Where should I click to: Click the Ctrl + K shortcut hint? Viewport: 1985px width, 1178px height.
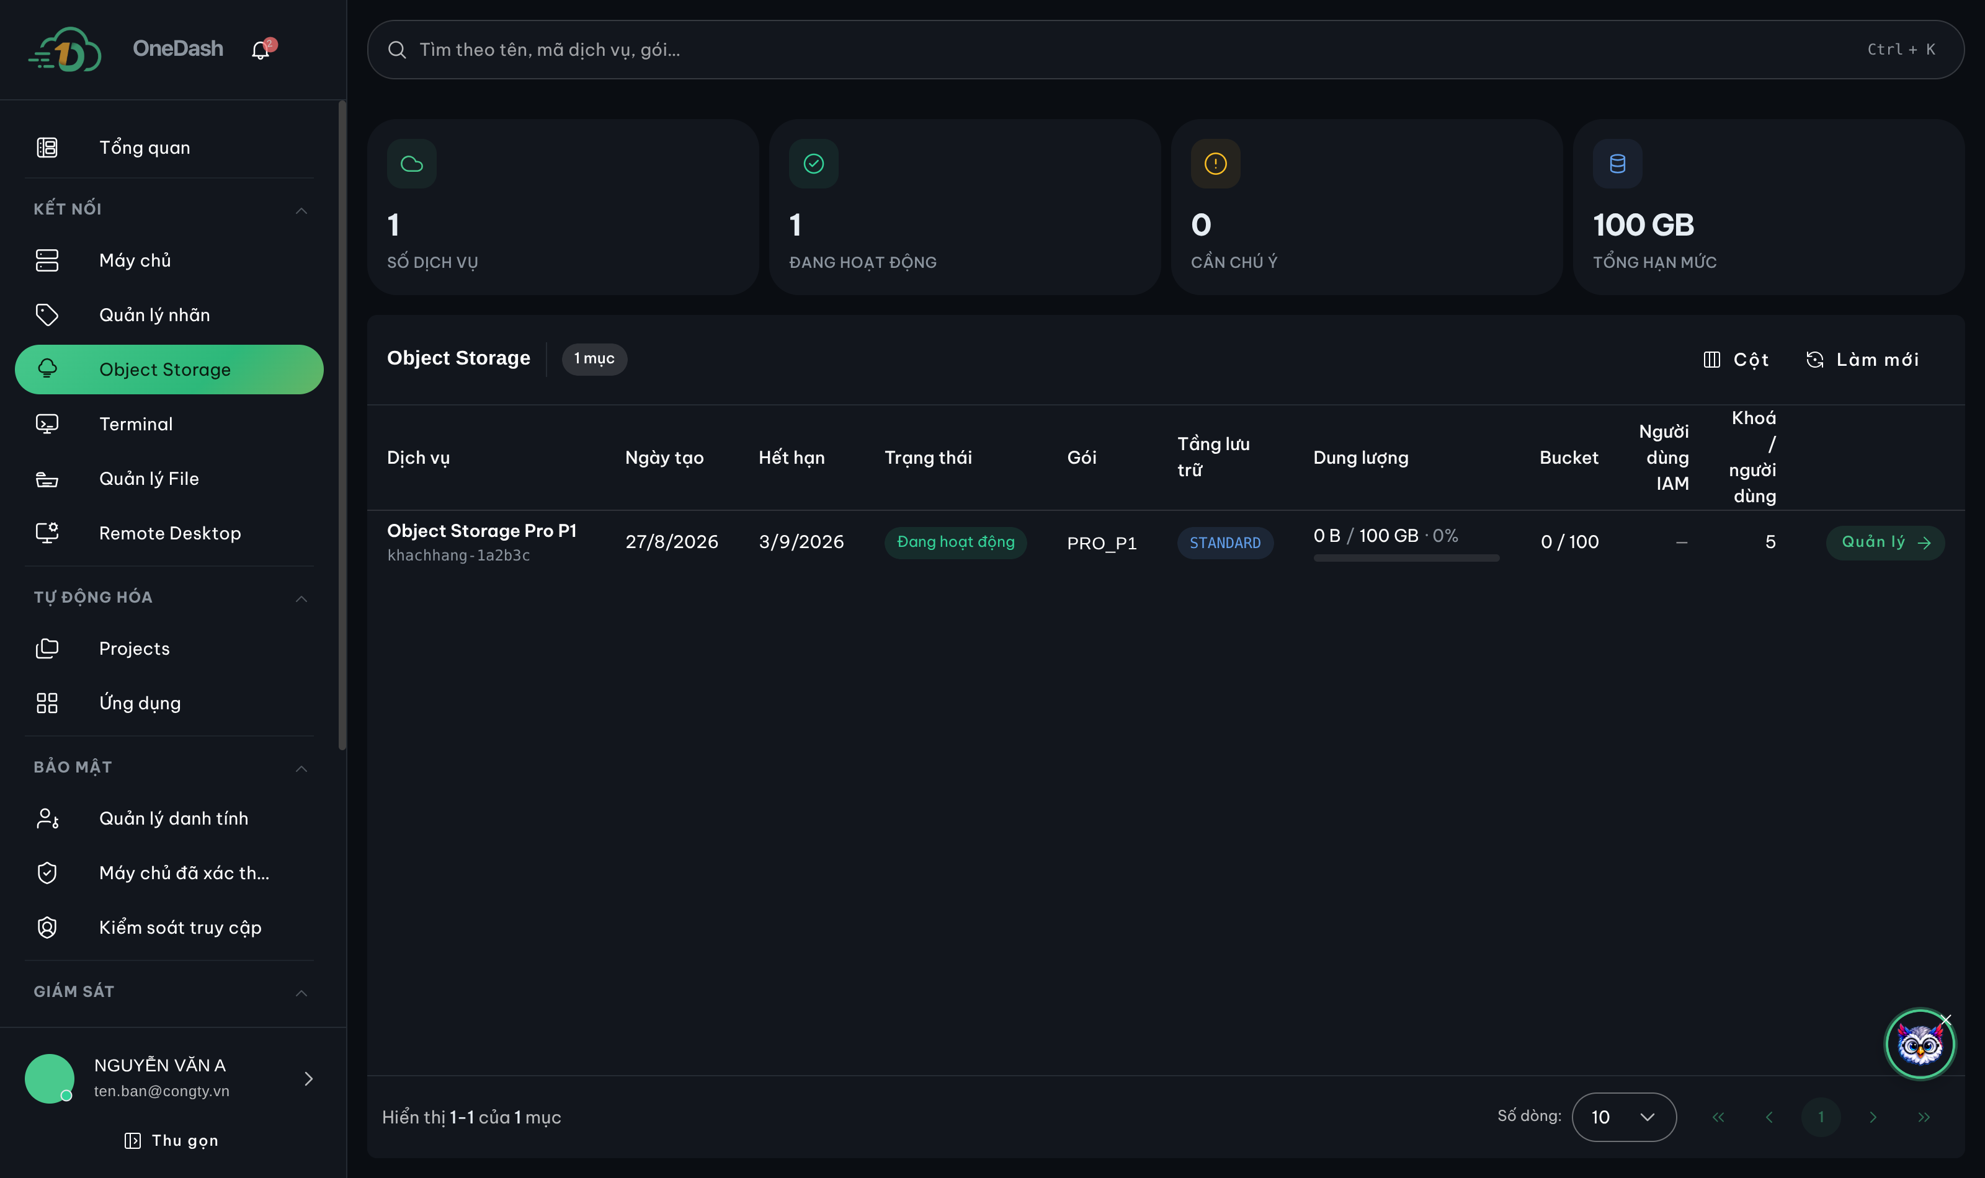(x=1901, y=50)
